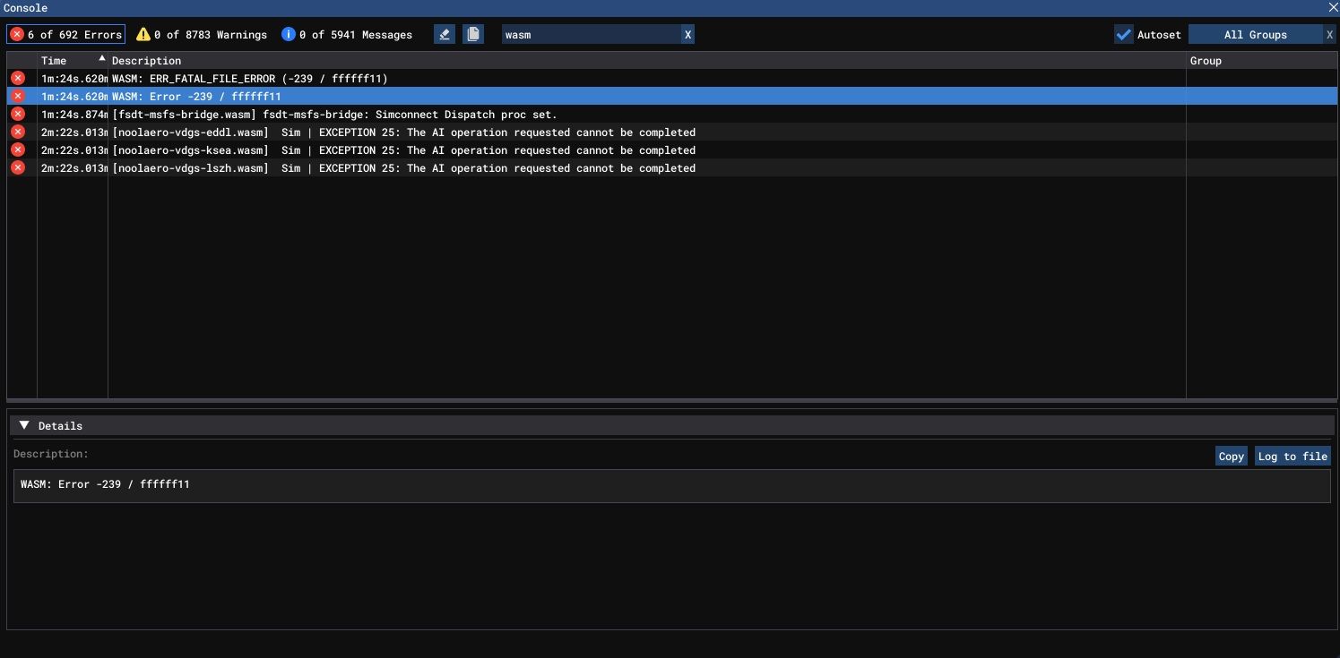Click the clear console eraser icon

445,35
